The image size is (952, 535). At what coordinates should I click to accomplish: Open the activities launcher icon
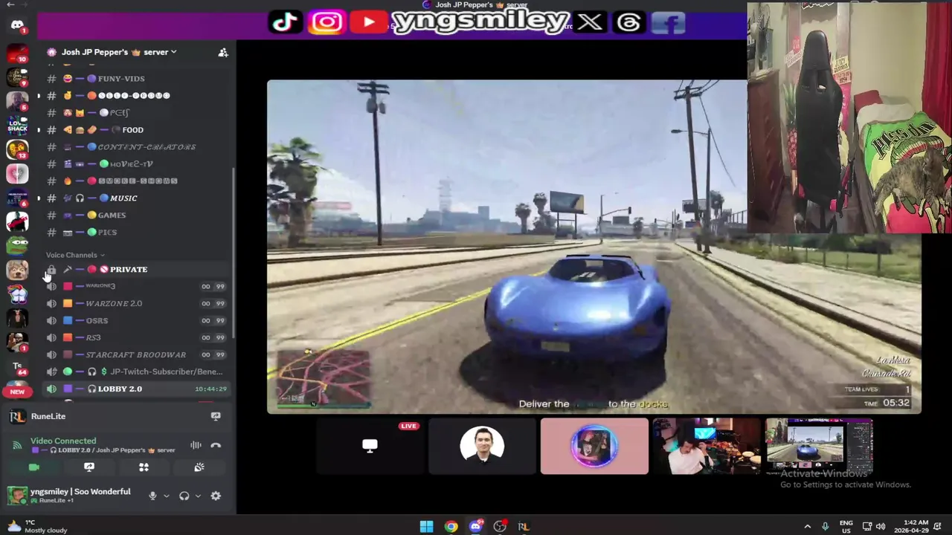click(x=144, y=467)
